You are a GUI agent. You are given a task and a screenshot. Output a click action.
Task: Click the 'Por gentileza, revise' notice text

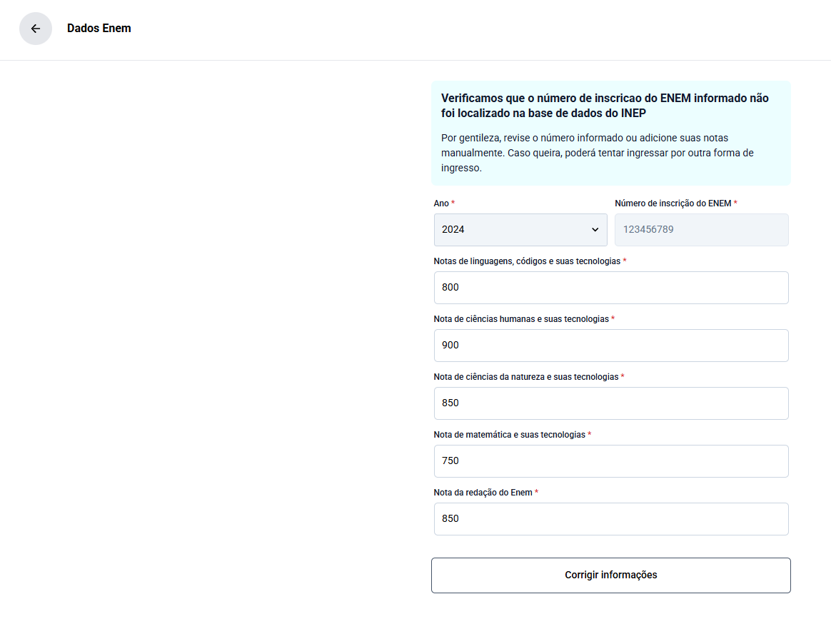point(598,153)
